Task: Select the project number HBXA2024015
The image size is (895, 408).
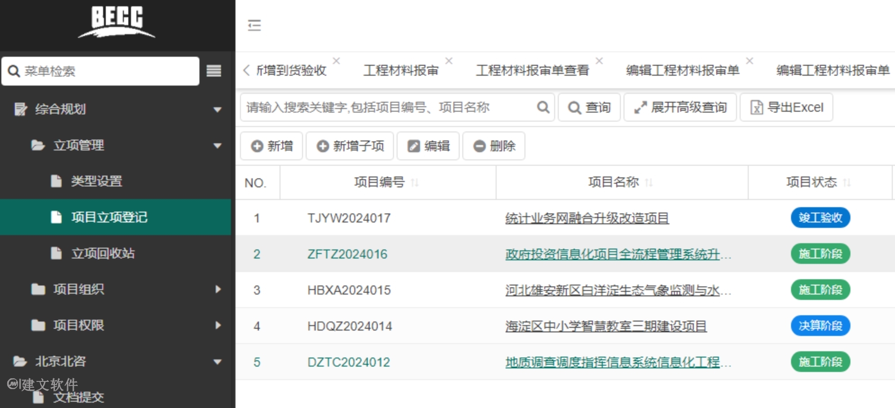Action: pos(349,290)
